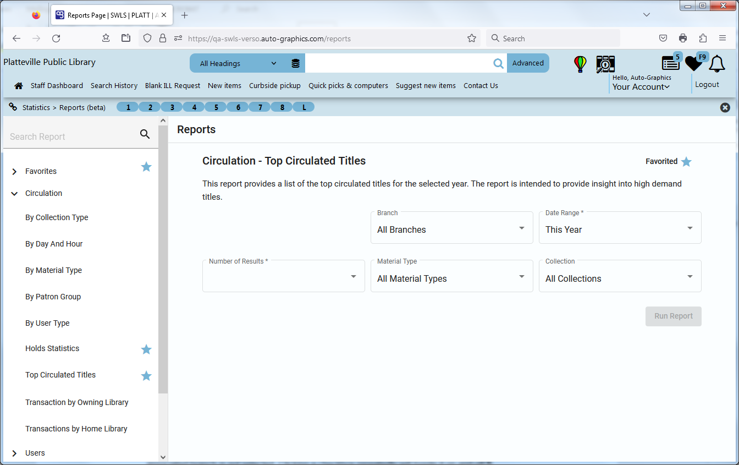Open Search History
Viewport: 739px width, 465px height.
(114, 85)
